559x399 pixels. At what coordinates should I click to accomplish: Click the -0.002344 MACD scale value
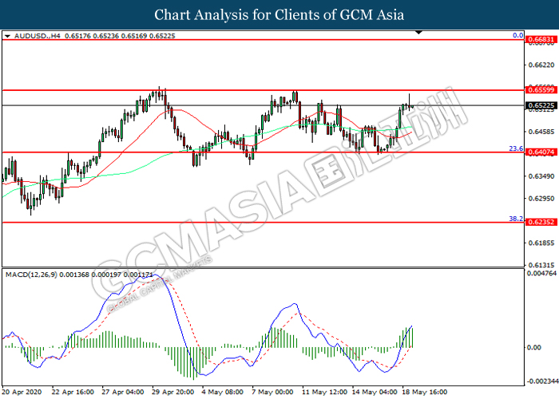(x=541, y=381)
